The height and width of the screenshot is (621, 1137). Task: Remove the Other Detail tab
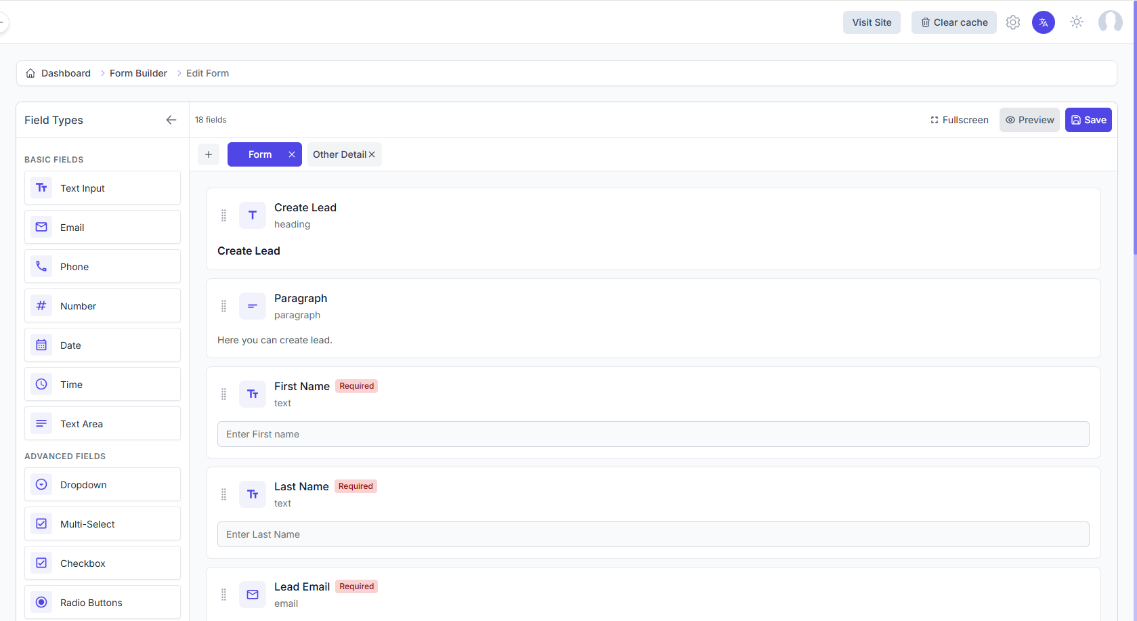pos(372,154)
